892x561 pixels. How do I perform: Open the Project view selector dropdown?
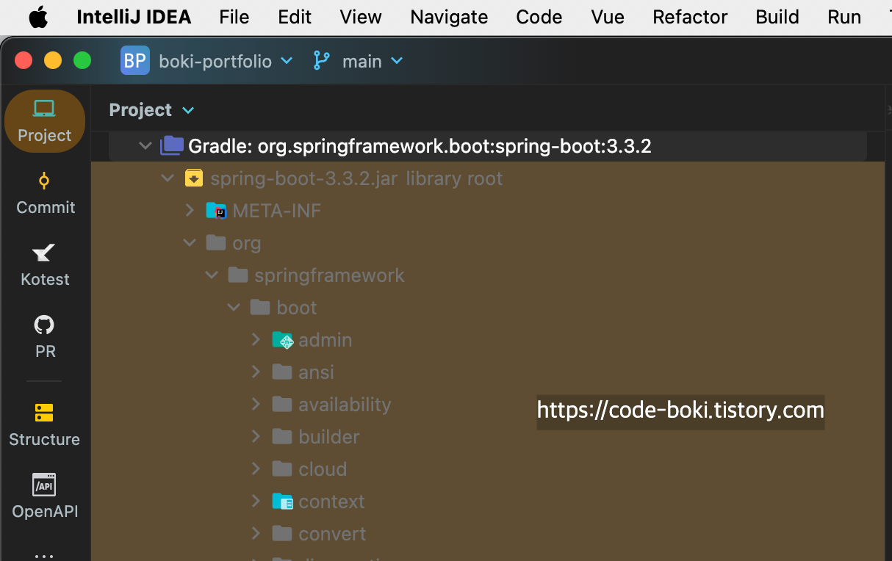pyautogui.click(x=151, y=110)
